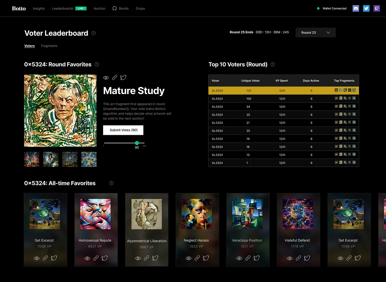Switch to the Fragments tab
The width and height of the screenshot is (386, 282).
tap(49, 46)
